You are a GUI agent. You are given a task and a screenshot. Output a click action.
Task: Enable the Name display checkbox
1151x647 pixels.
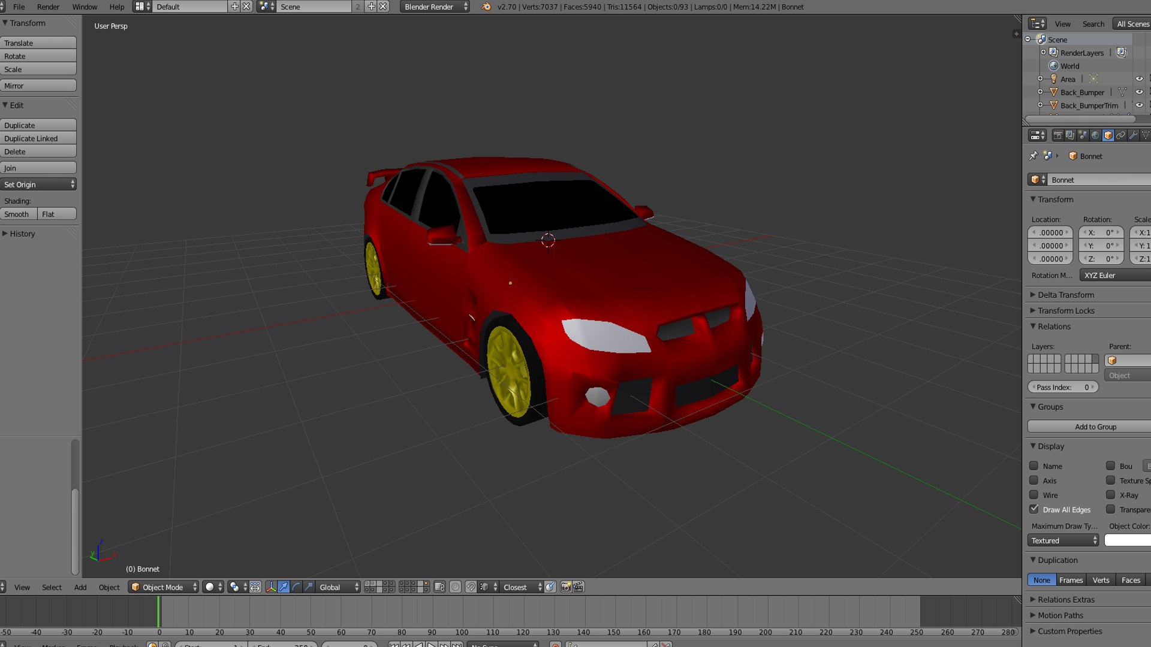pos(1034,466)
